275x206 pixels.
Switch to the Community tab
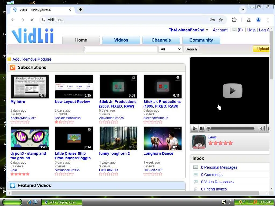coord(201,40)
